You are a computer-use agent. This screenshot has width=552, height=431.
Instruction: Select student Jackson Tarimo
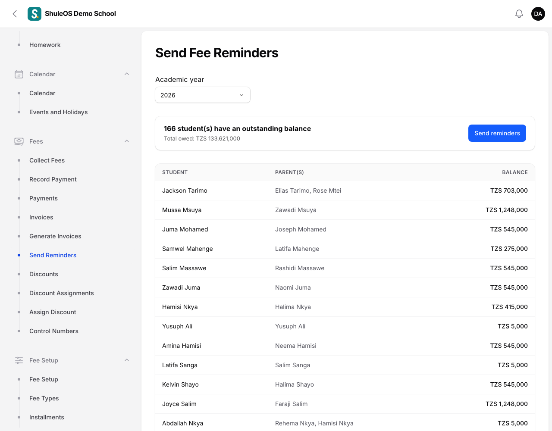185,191
